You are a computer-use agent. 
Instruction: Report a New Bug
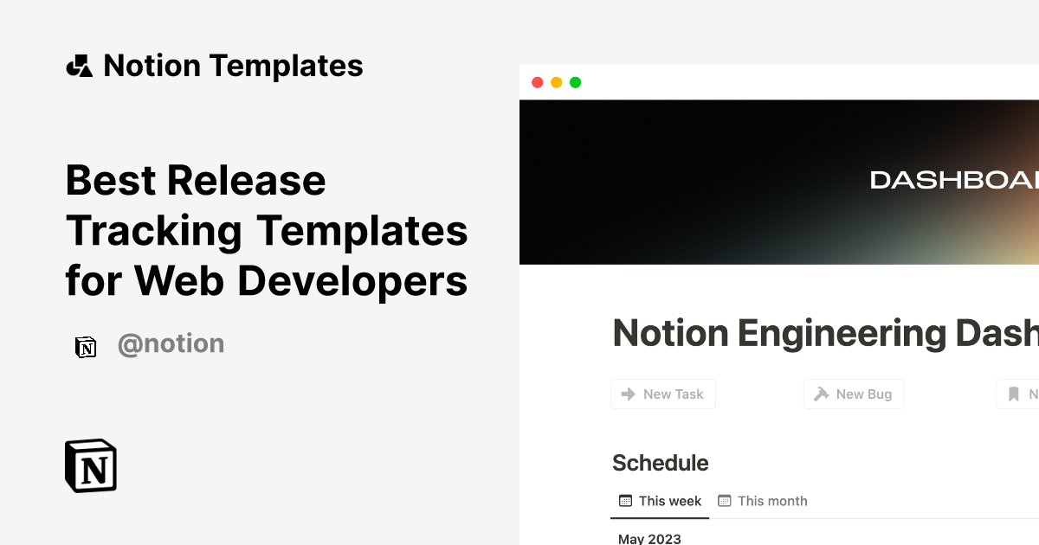[x=854, y=394]
